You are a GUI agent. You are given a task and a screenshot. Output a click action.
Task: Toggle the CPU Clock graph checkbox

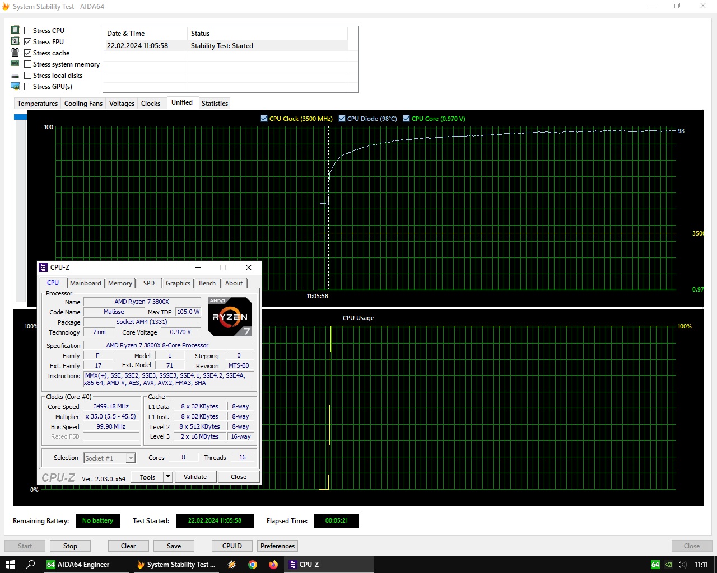[264, 119]
